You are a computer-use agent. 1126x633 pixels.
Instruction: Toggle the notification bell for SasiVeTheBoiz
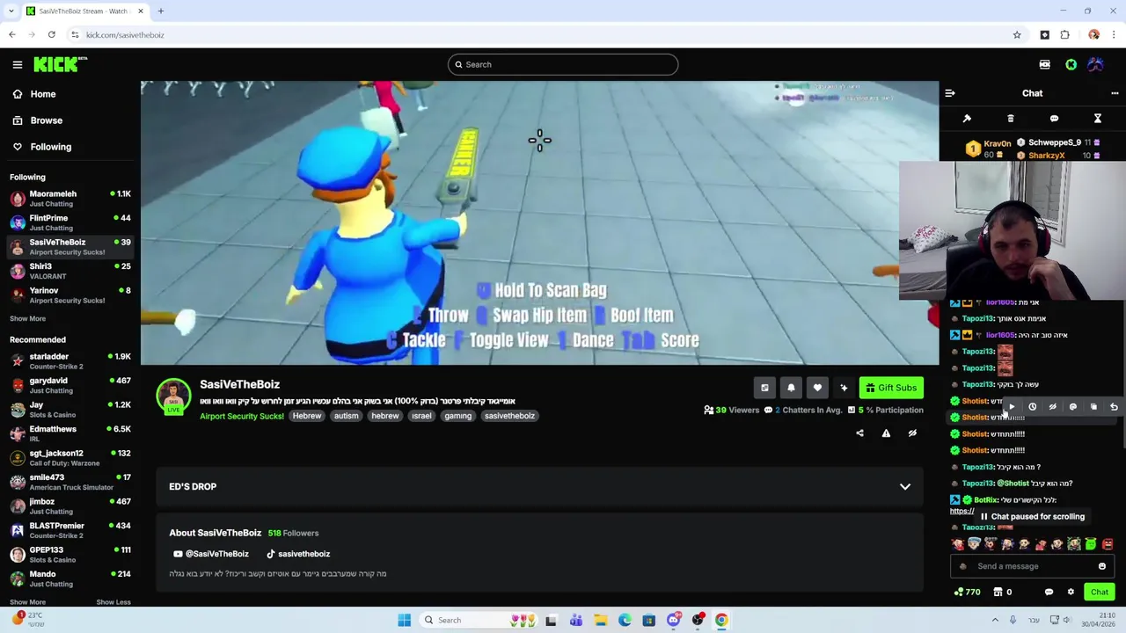click(x=791, y=388)
